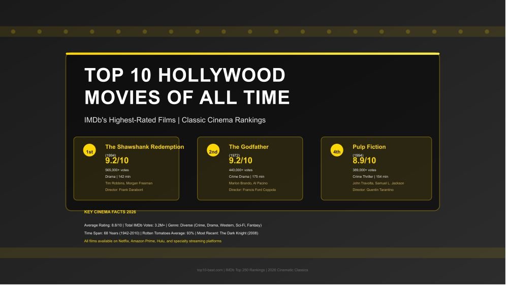Click the TOP 10 HOLLYWOOD MOVIES heading
The image size is (508, 287).
187,86
